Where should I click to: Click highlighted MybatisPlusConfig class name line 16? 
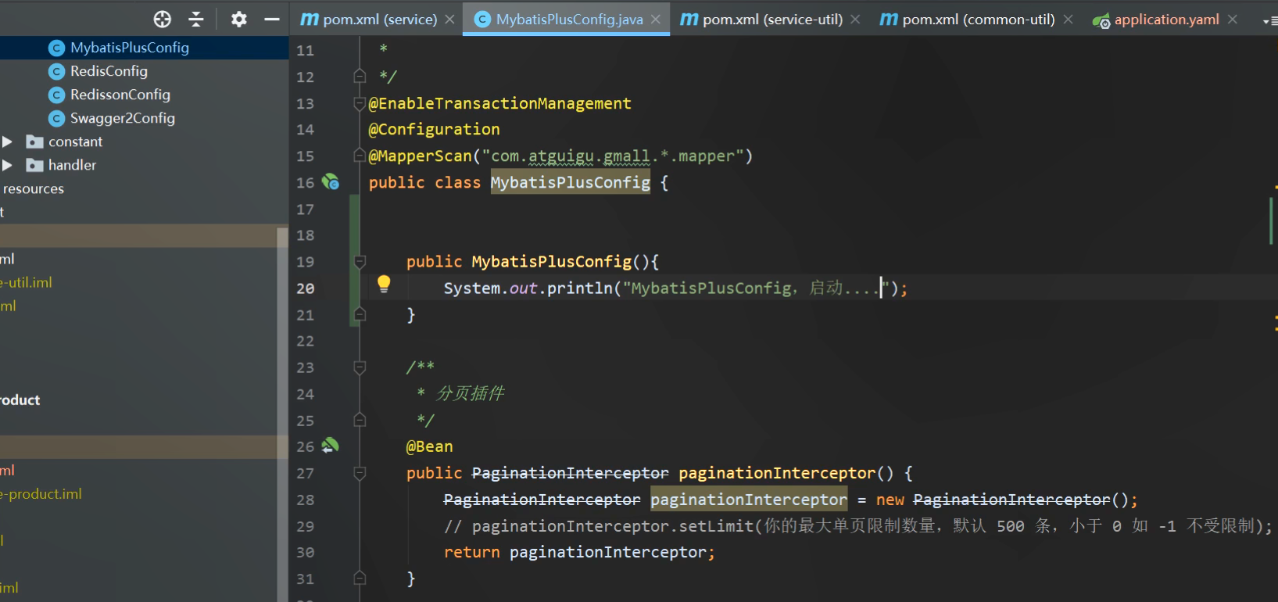[x=570, y=182]
